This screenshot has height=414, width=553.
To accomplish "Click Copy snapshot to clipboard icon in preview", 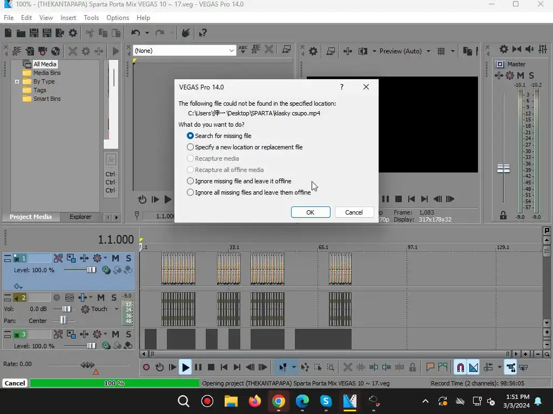I will 467,51.
